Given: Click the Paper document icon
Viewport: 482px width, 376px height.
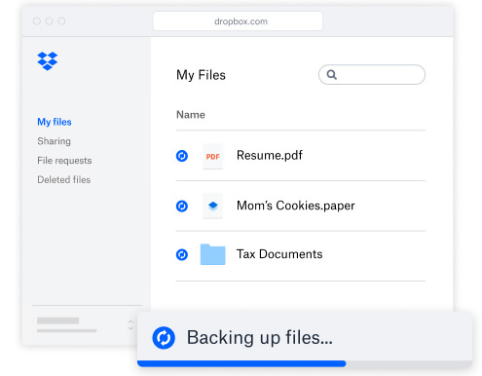Looking at the screenshot, I should 212,206.
